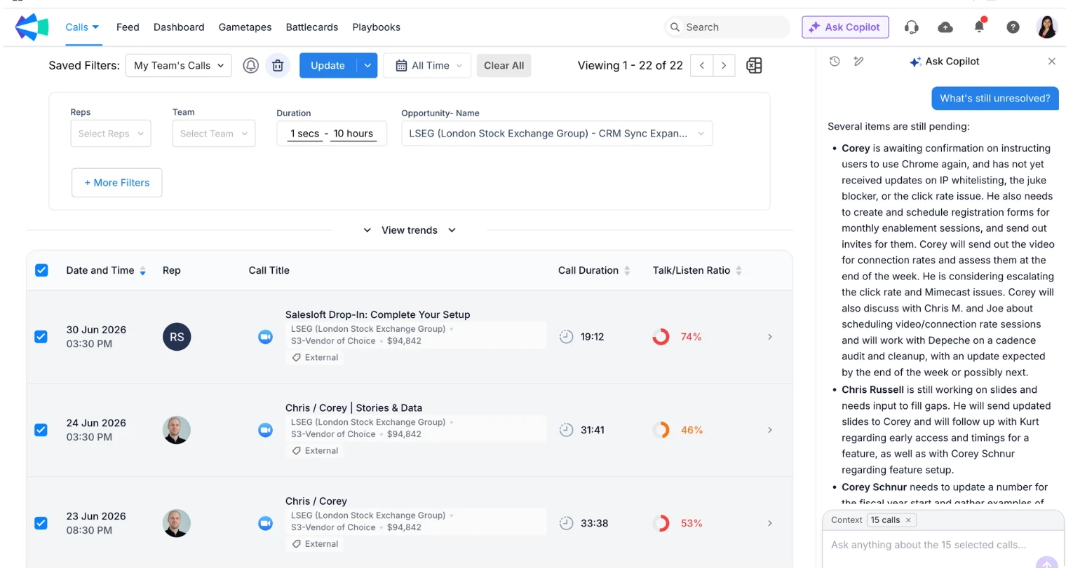The height and width of the screenshot is (584, 1066).
Task: Toggle the select-all calls checkbox
Action: pos(41,270)
